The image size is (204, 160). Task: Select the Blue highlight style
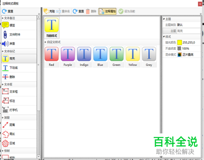click(x=100, y=56)
